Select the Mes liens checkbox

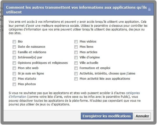point(76,47)
